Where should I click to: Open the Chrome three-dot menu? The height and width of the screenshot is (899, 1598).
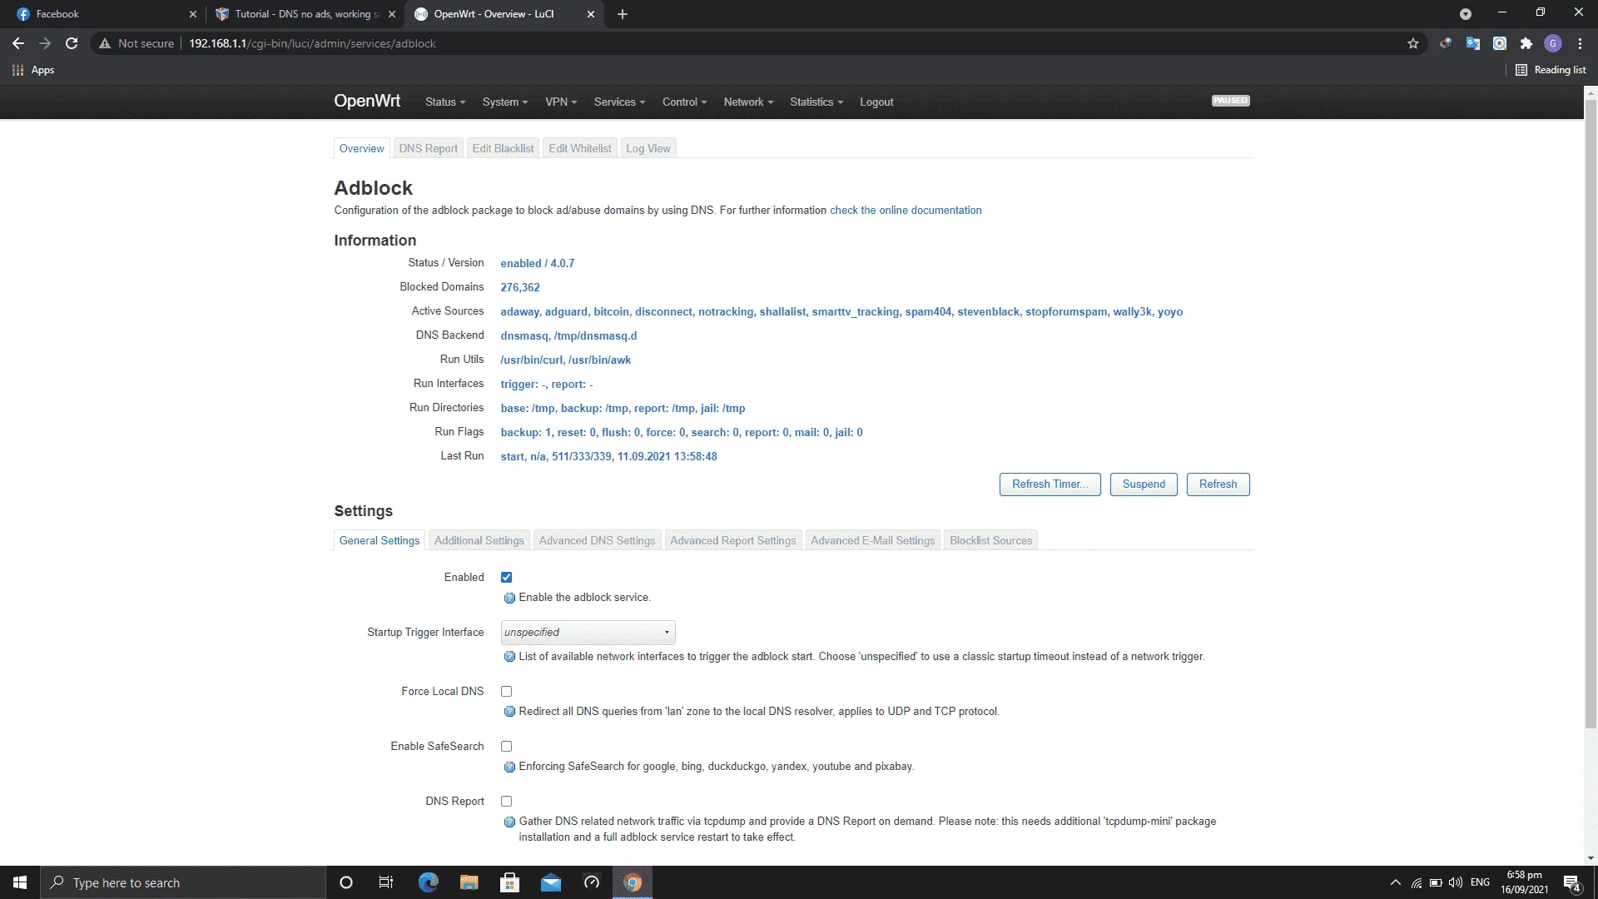[1580, 43]
